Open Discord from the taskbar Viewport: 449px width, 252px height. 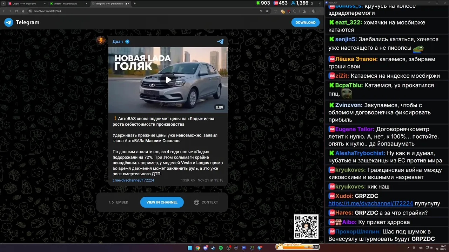(205, 248)
